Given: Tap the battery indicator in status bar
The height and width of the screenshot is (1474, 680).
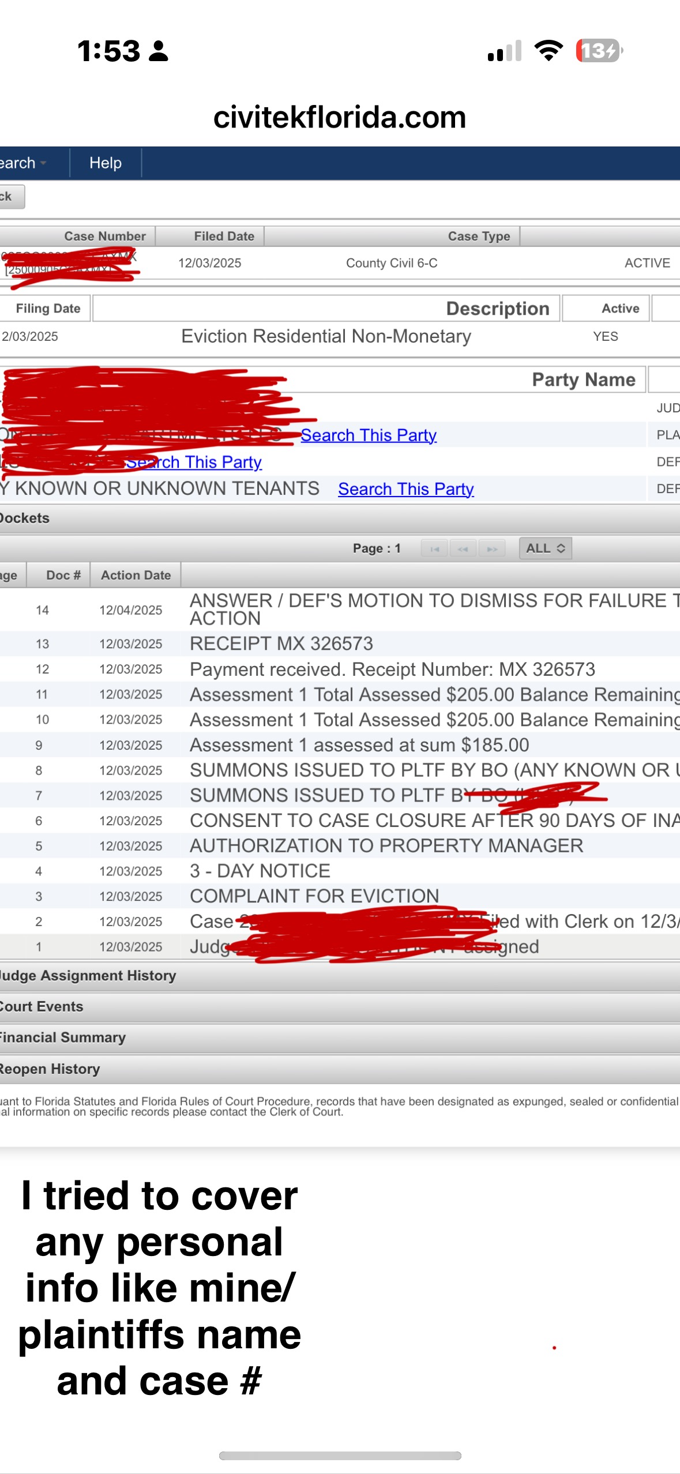Looking at the screenshot, I should pos(599,51).
